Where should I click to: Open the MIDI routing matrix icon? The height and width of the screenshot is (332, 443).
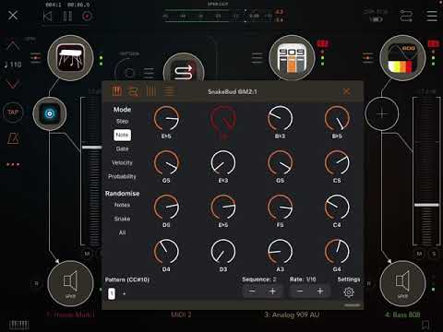(406, 16)
